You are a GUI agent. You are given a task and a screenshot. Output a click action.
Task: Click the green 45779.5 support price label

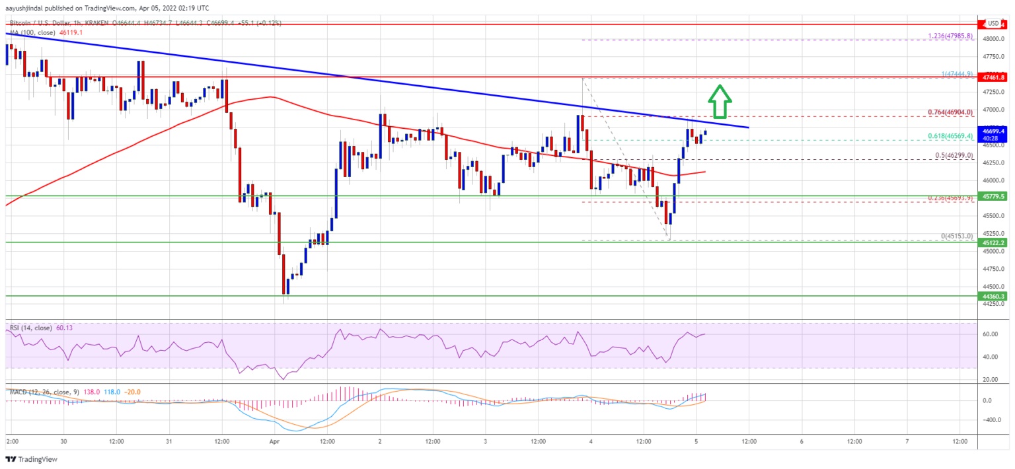point(994,196)
